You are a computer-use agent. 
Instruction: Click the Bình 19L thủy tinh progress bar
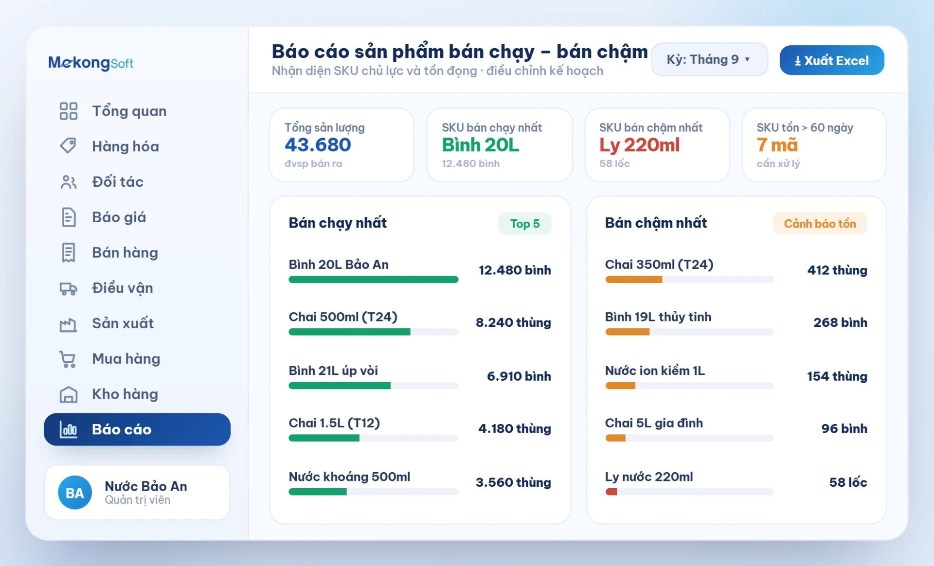689,332
